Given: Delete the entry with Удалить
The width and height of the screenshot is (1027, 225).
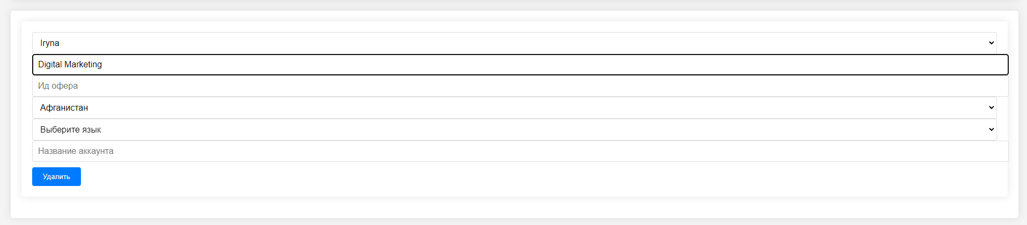Looking at the screenshot, I should point(56,176).
